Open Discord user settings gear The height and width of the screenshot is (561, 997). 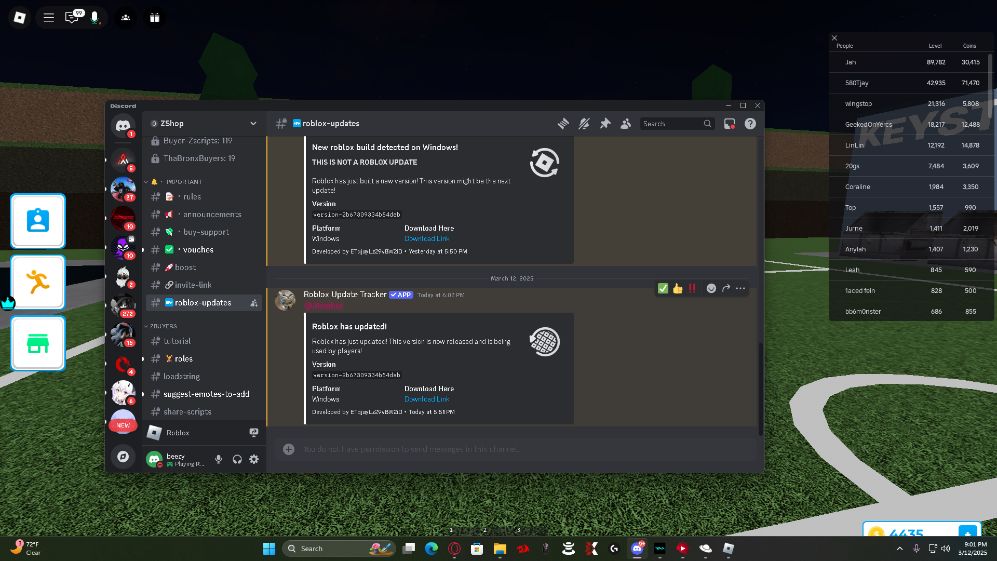[x=254, y=459]
